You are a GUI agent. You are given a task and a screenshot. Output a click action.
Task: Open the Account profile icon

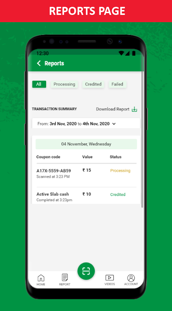131,280
